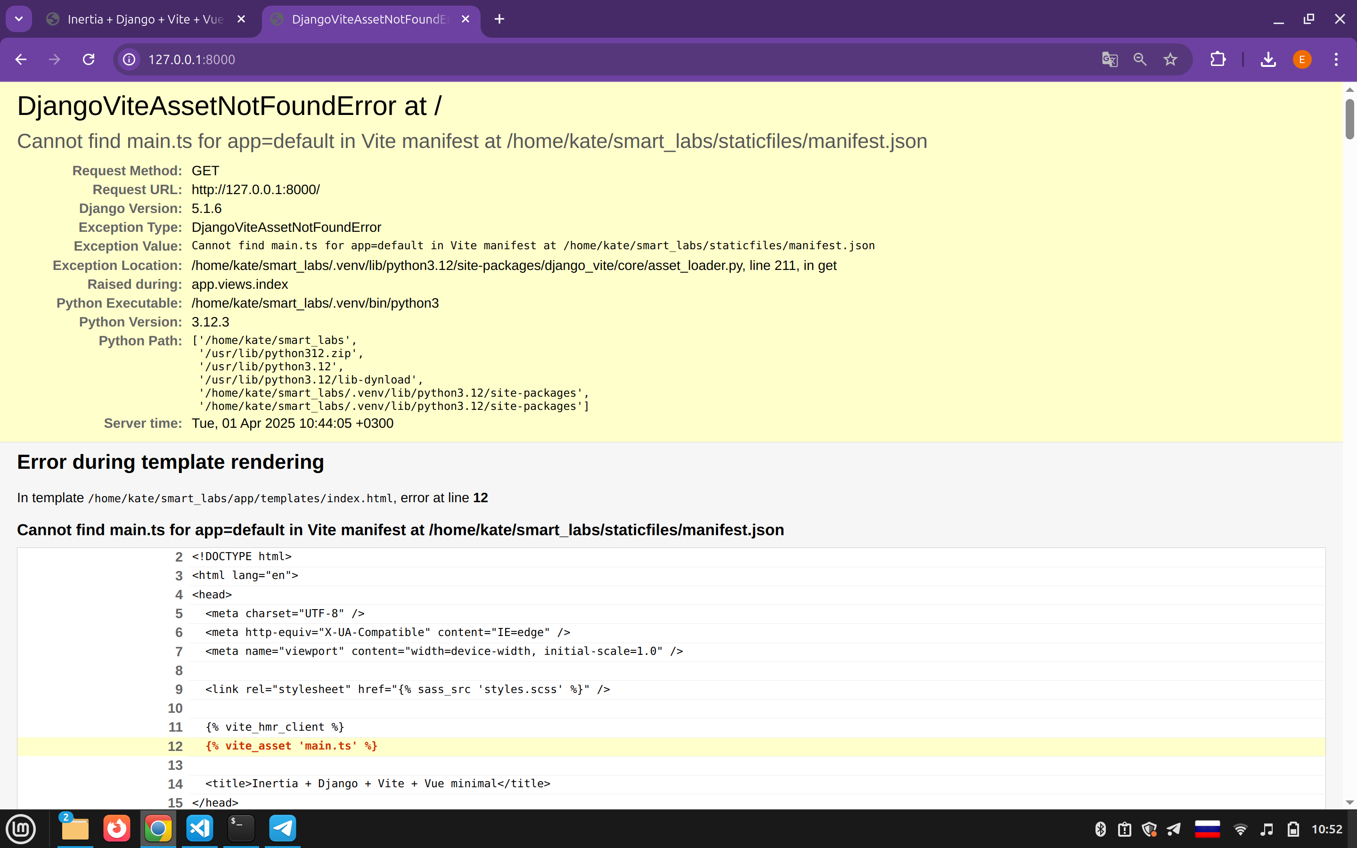Switch to Visual Studio Code in the taskbar
Screen dimensions: 1357x848
coord(200,828)
